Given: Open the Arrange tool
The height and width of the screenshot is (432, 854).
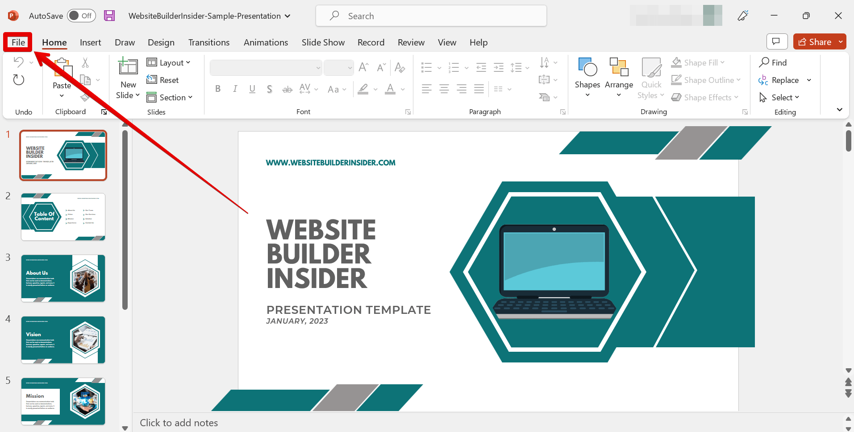Looking at the screenshot, I should 618,76.
